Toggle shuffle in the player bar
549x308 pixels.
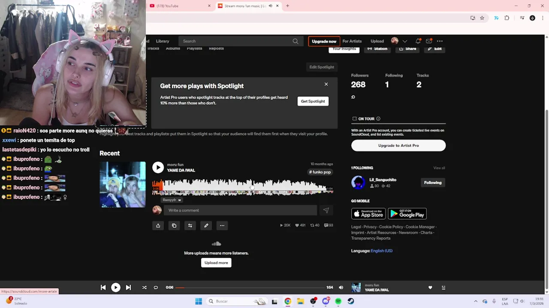(144, 287)
